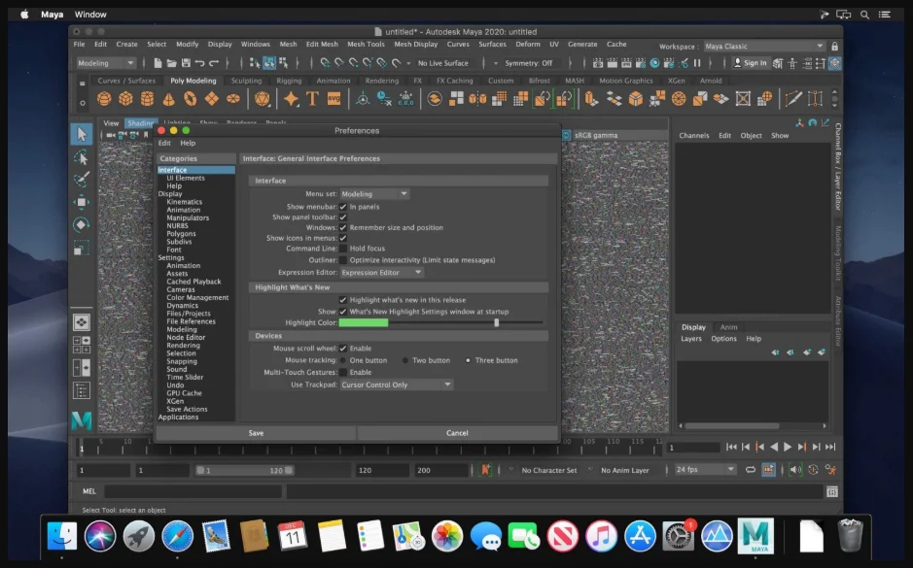Select UI Elements category

point(185,178)
